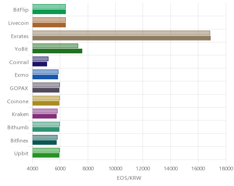This screenshot has height=186, width=234.
Task: Click the Upbit exchange label
Action: point(21,154)
